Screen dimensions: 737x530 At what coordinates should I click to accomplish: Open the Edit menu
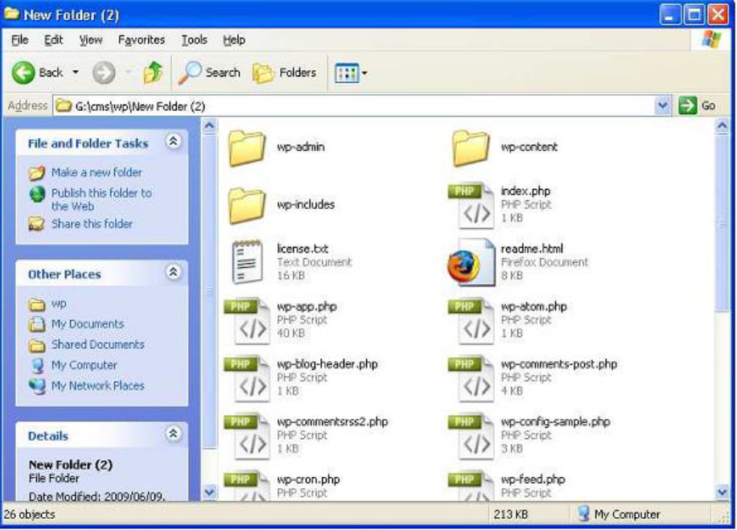(x=53, y=40)
